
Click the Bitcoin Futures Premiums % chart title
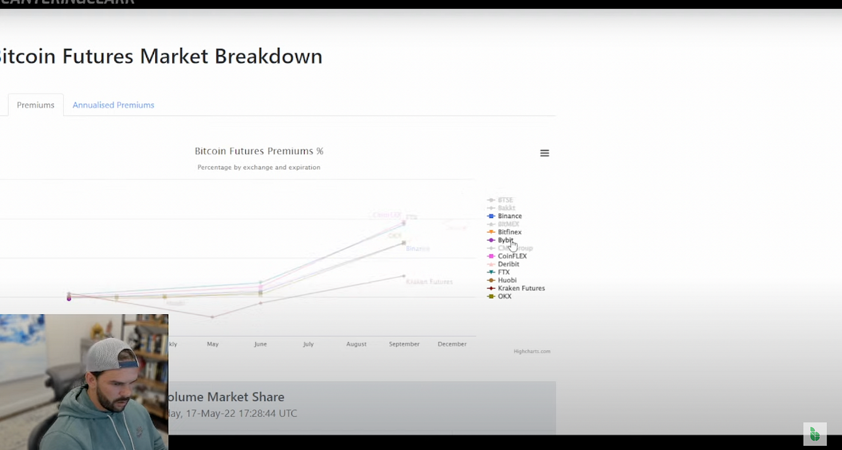tap(259, 151)
